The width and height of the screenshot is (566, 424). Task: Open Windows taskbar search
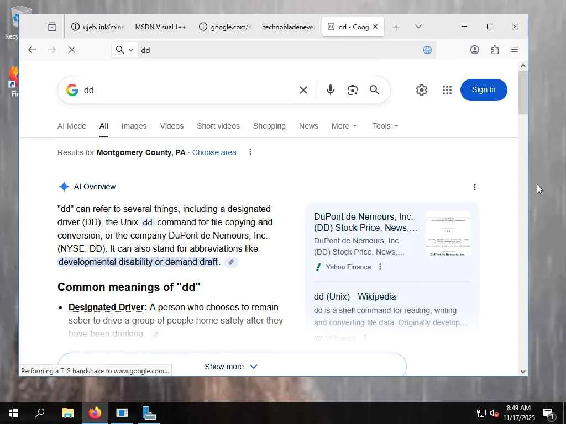click(40, 413)
